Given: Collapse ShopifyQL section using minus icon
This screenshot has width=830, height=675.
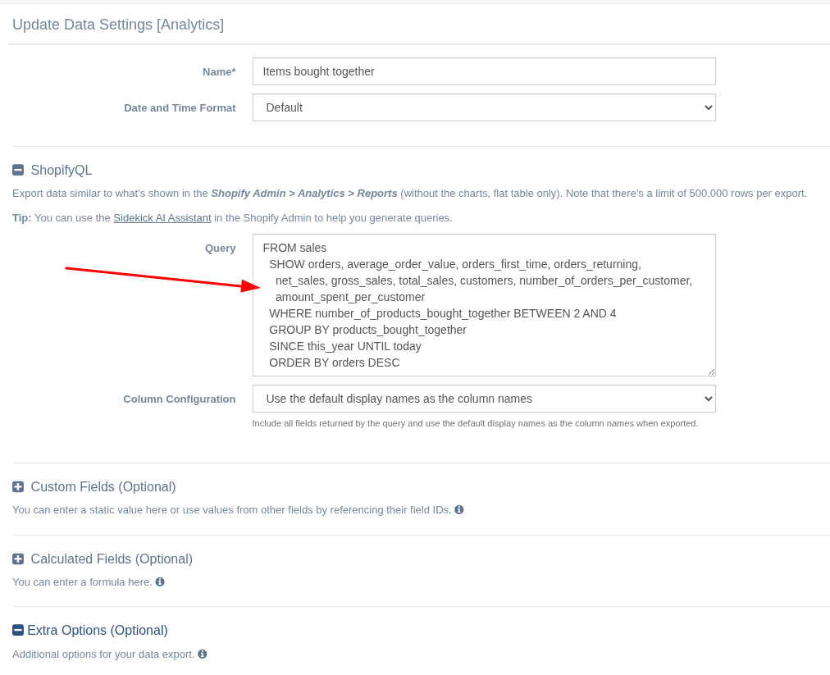Looking at the screenshot, I should pyautogui.click(x=18, y=171).
